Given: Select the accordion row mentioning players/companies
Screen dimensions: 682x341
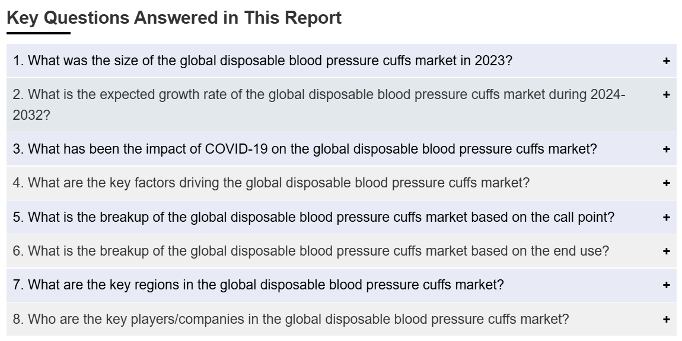Looking at the screenshot, I should [342, 319].
